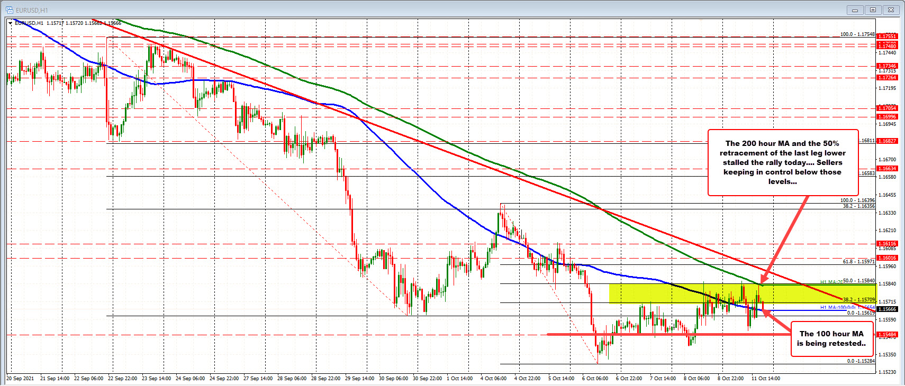
Task: Select the 0.0 - 1.15619 Fibonacci label
Action: point(861,313)
